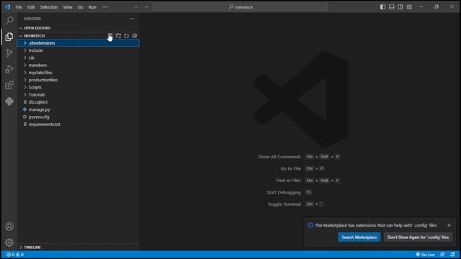This screenshot has width=461, height=259.
Task: Click the nehmtech command center search box
Action: tap(240, 7)
